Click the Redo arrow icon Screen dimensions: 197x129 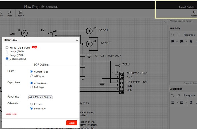point(9,13)
